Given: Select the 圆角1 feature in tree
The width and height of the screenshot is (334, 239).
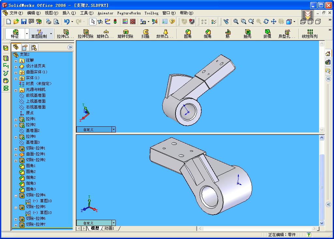Looking at the screenshot, I should tap(31, 166).
